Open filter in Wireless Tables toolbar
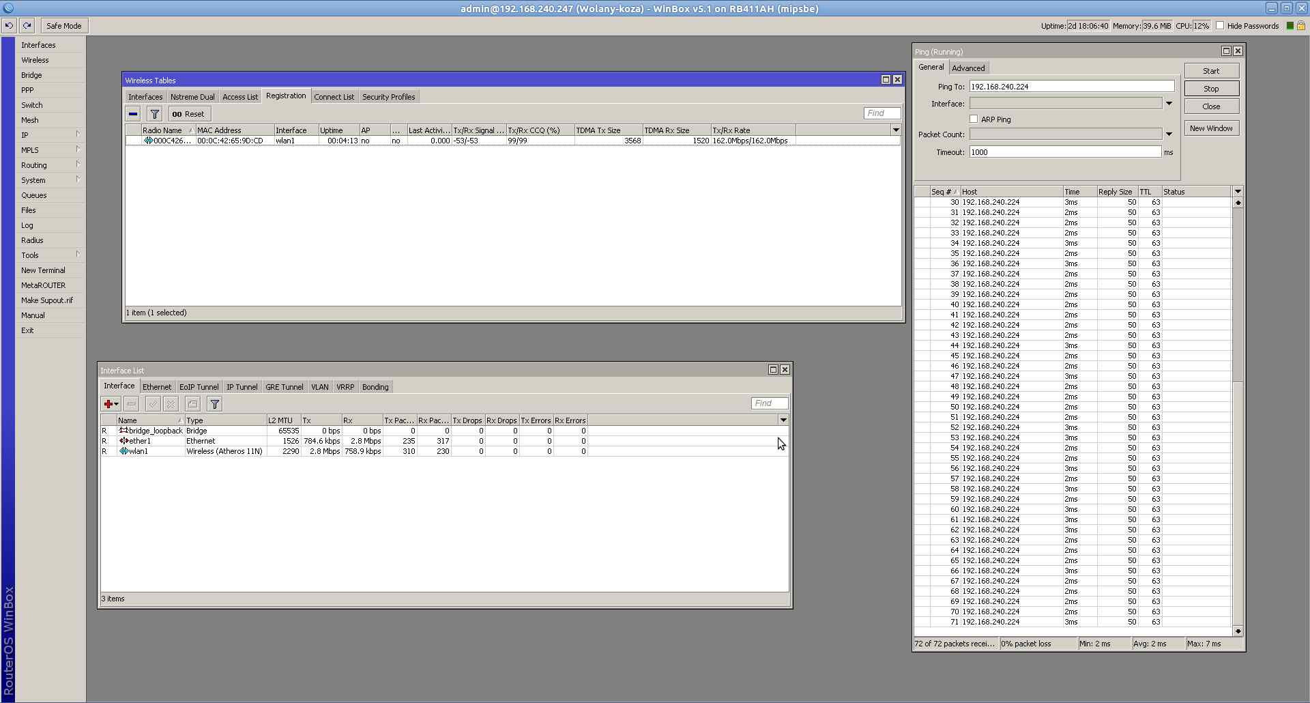 pyautogui.click(x=155, y=114)
